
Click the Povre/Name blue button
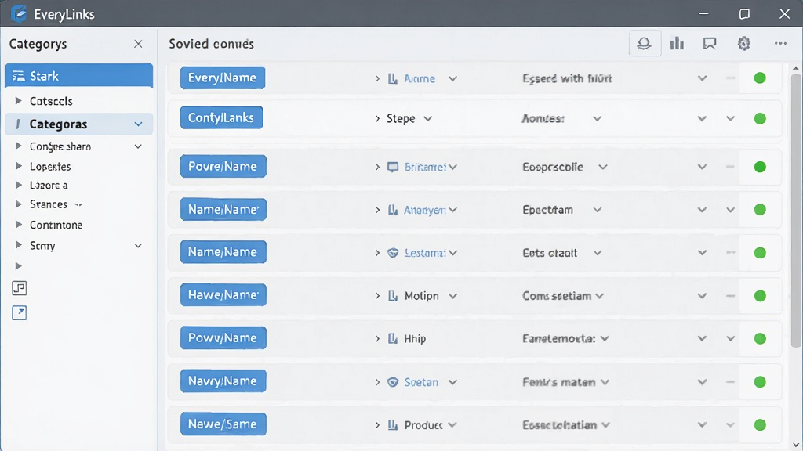[223, 166]
